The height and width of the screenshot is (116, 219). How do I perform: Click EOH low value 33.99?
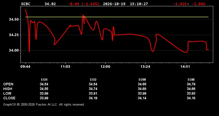[44, 93]
